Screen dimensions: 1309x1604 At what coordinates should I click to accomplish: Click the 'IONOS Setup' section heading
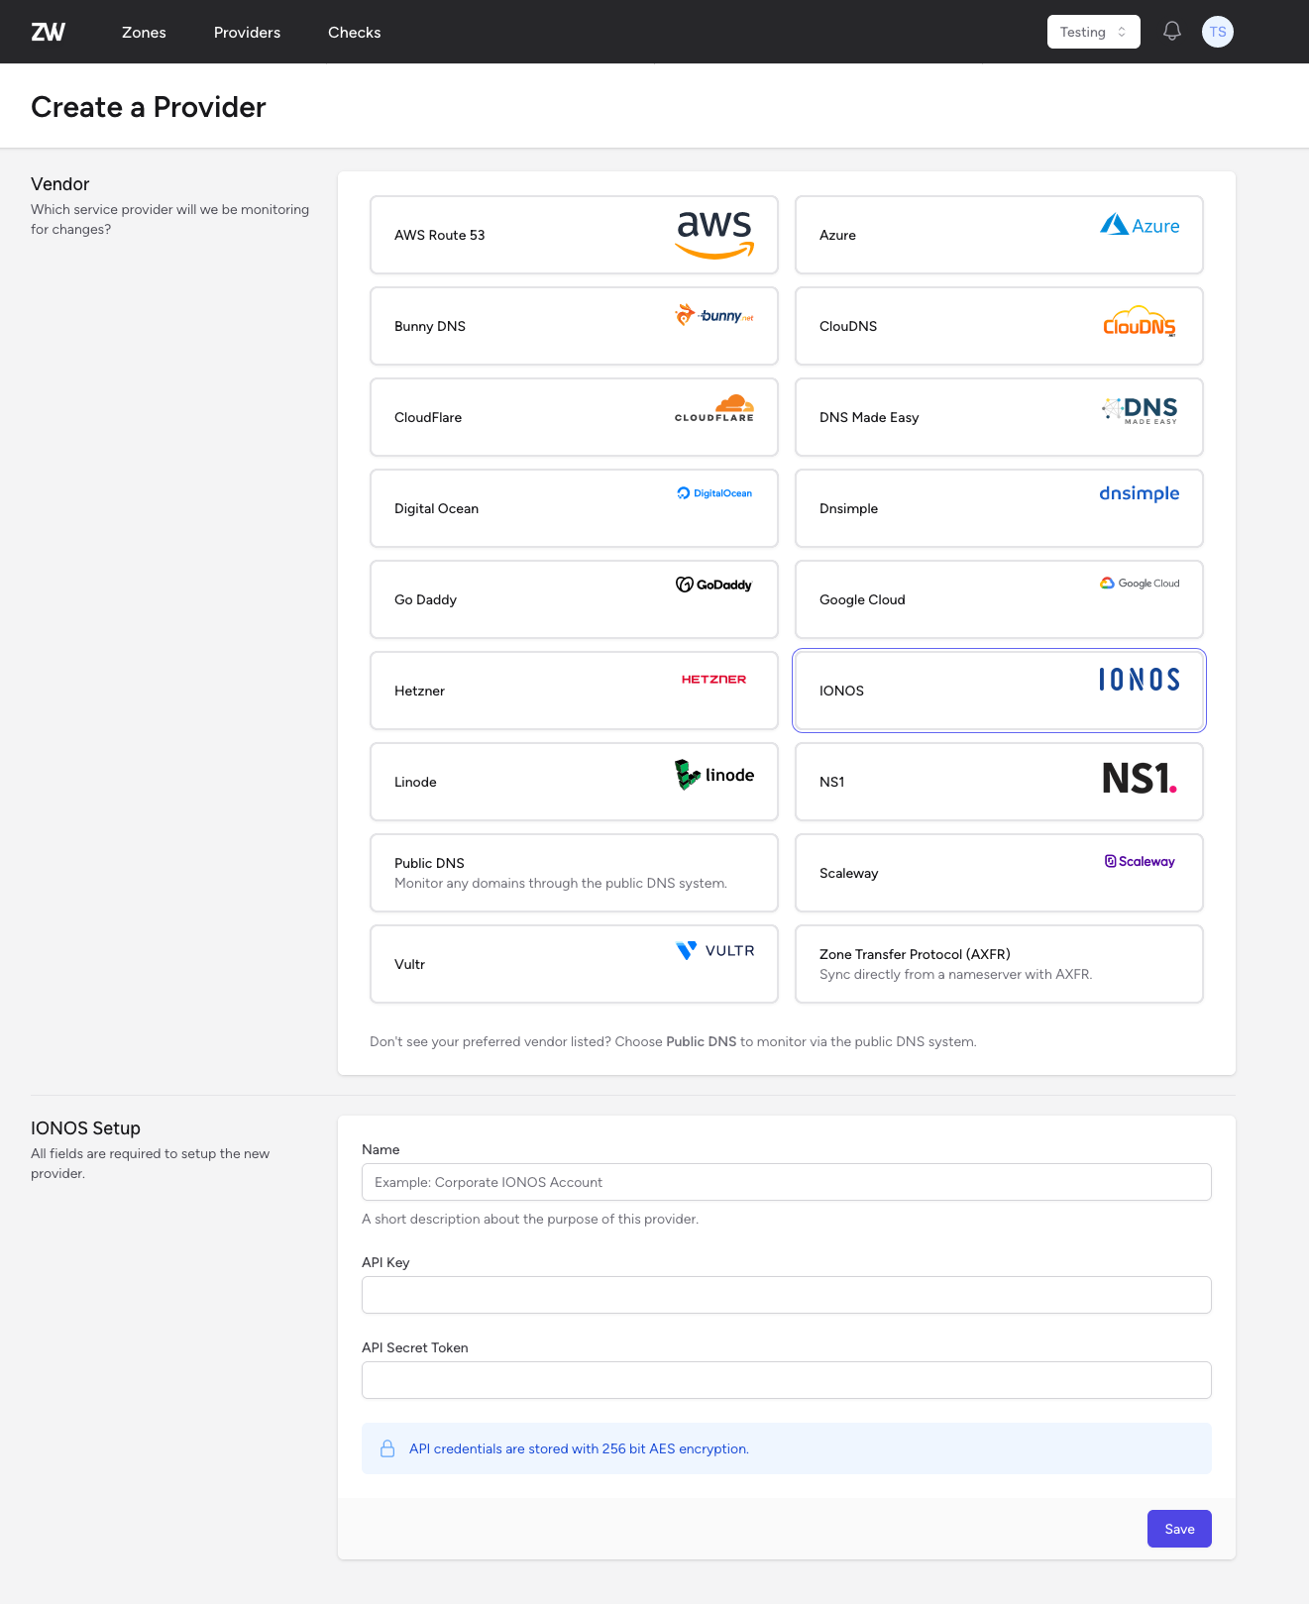pyautogui.click(x=85, y=1128)
